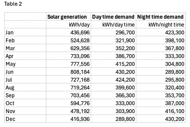
Task: Click Feb night time demand 398,100
Action: [x=173, y=40]
